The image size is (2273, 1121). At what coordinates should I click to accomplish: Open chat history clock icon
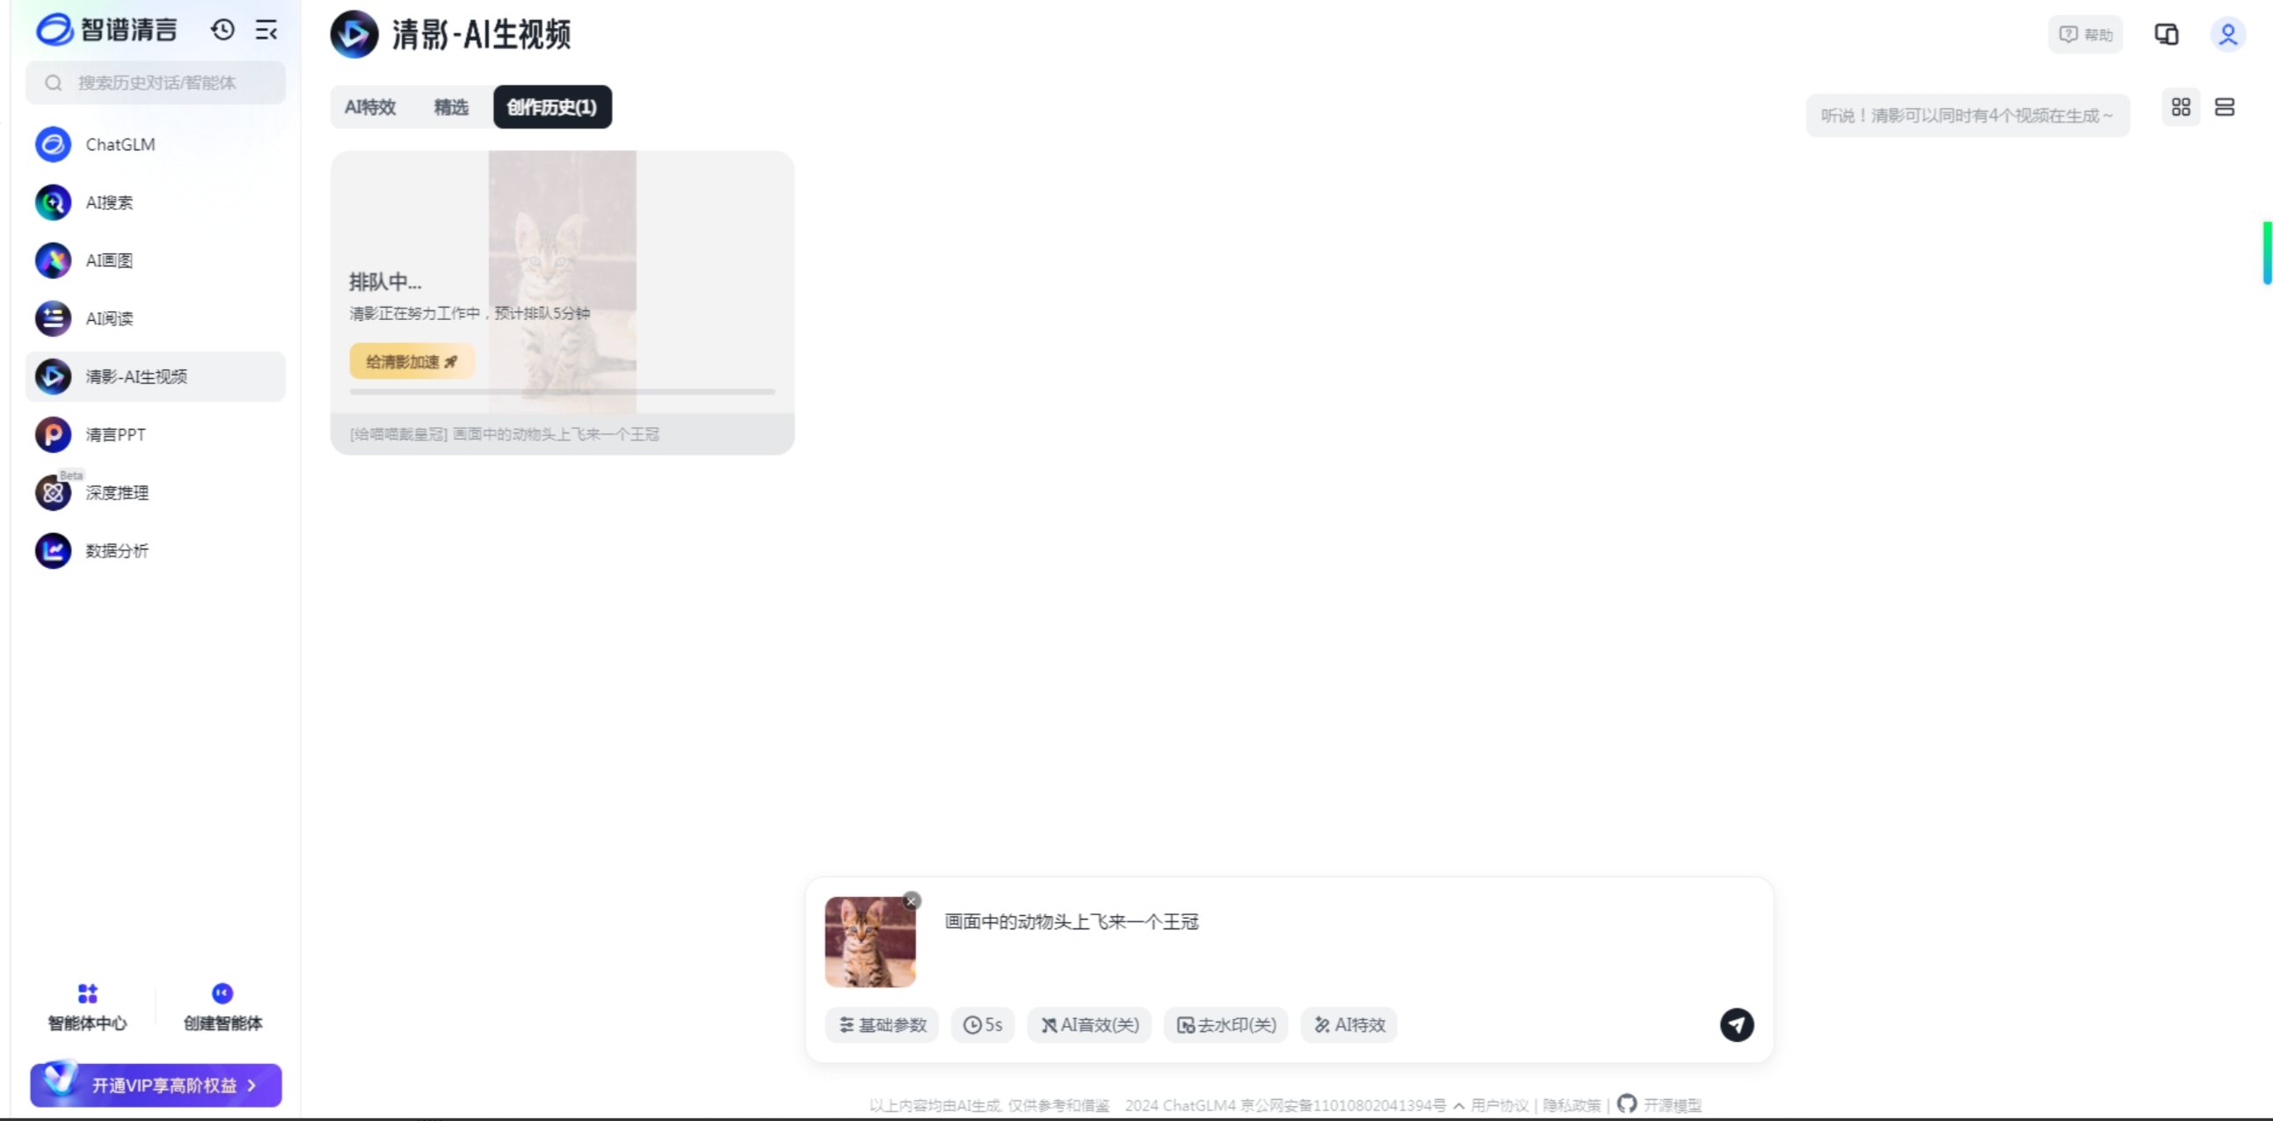[x=222, y=30]
